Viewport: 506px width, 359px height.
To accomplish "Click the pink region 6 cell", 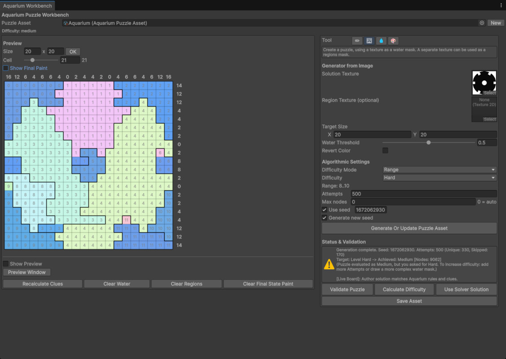I will (160, 153).
